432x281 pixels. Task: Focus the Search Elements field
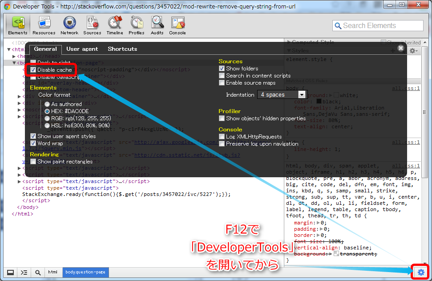[x=378, y=26]
